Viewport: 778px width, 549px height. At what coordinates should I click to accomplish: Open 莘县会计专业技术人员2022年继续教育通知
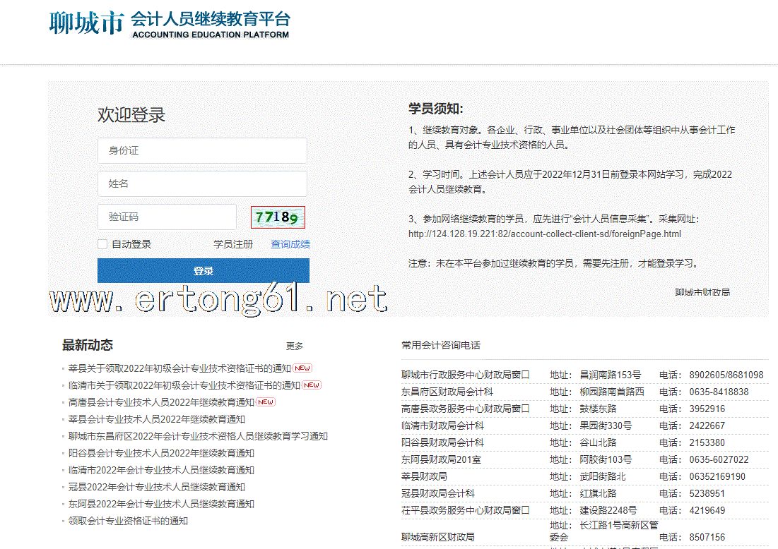click(156, 419)
